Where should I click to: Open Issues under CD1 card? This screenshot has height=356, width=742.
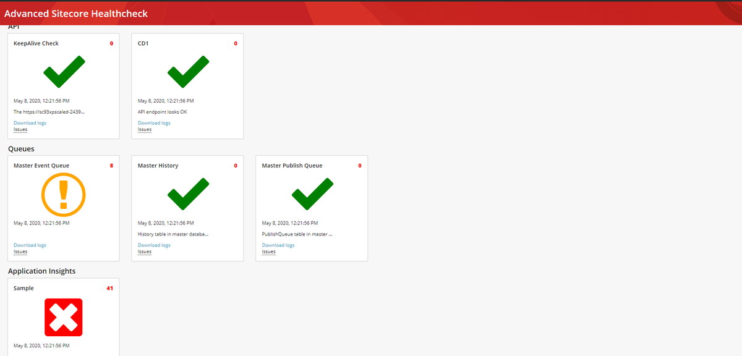(x=145, y=130)
